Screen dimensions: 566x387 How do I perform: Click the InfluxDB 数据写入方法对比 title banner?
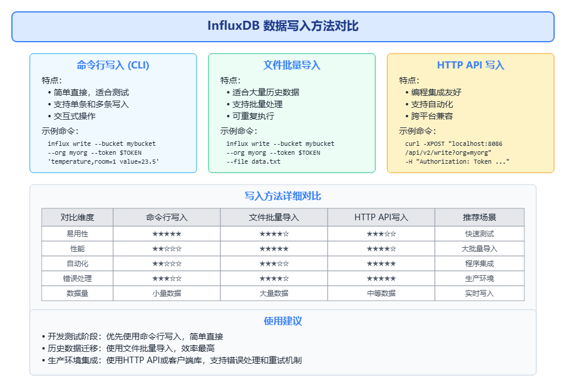pyautogui.click(x=283, y=26)
